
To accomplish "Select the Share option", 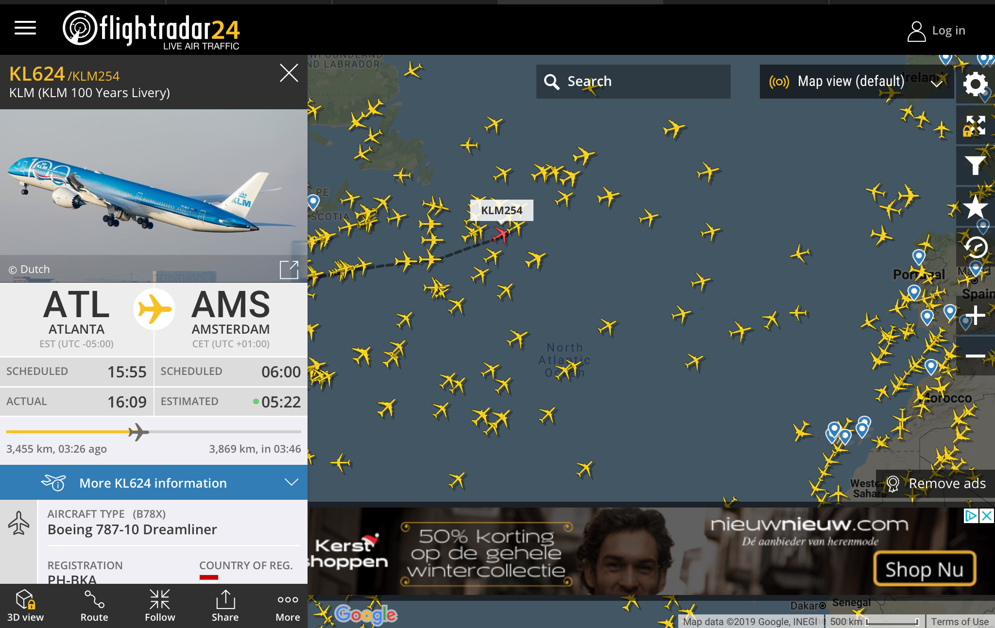I will 225,606.
